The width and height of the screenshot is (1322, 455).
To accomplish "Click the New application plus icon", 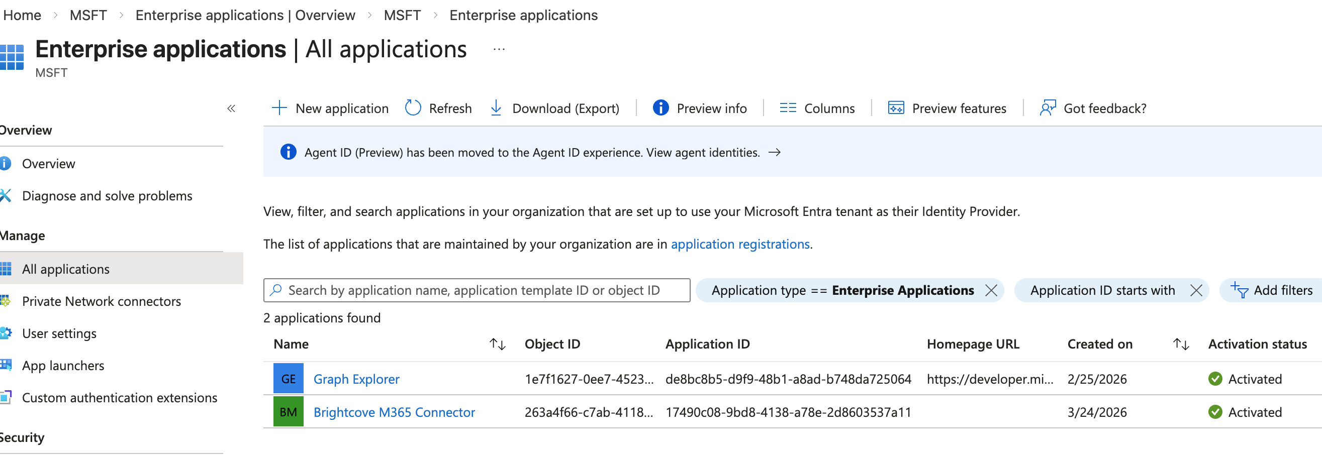I will click(279, 108).
